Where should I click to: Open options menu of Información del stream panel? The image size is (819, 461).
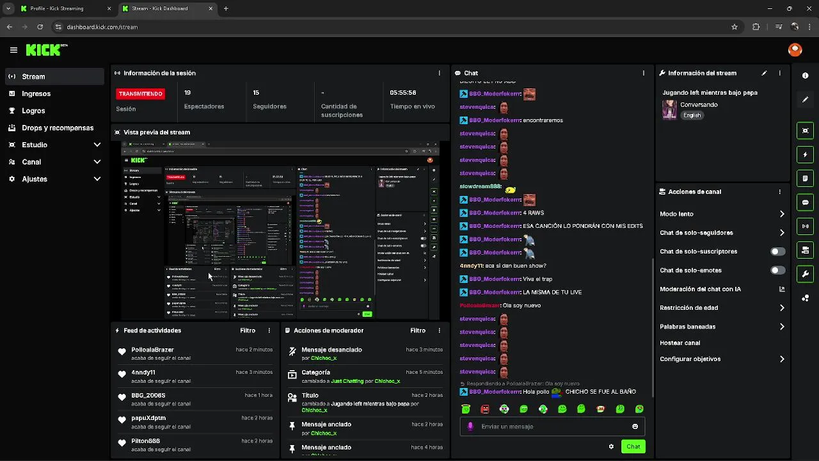coord(779,73)
